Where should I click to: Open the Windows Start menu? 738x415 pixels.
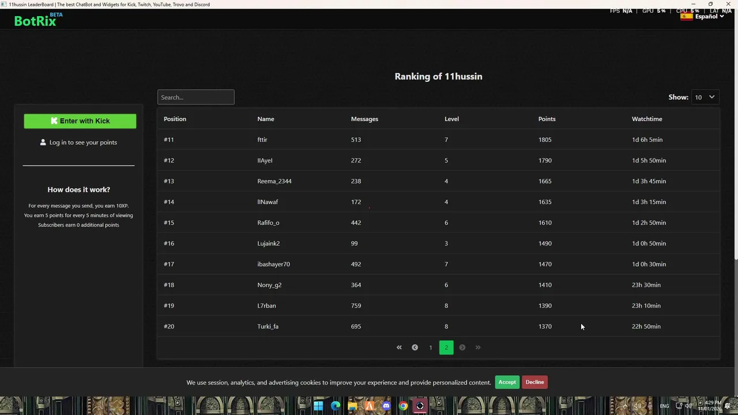318,406
